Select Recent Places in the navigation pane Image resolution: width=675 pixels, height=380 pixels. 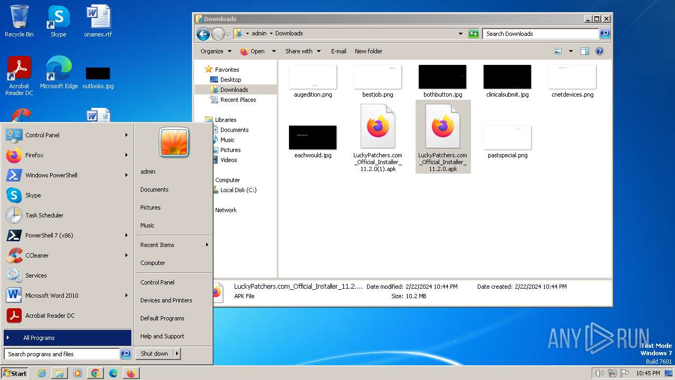coord(238,100)
